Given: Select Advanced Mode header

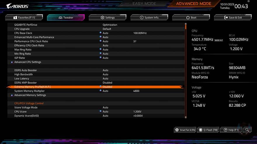Looking at the screenshot, I should point(194,3).
